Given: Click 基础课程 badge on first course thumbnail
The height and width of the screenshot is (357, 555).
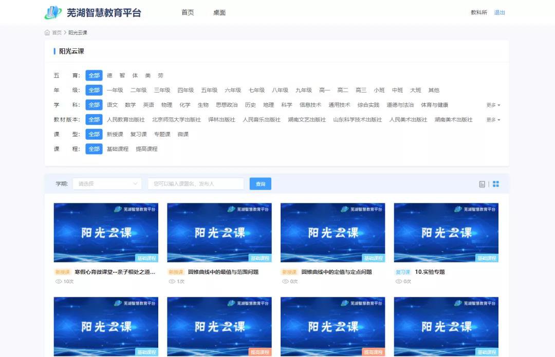Looking at the screenshot, I should [x=146, y=258].
